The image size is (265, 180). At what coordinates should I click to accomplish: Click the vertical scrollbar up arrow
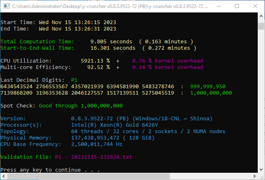(x=261, y=16)
